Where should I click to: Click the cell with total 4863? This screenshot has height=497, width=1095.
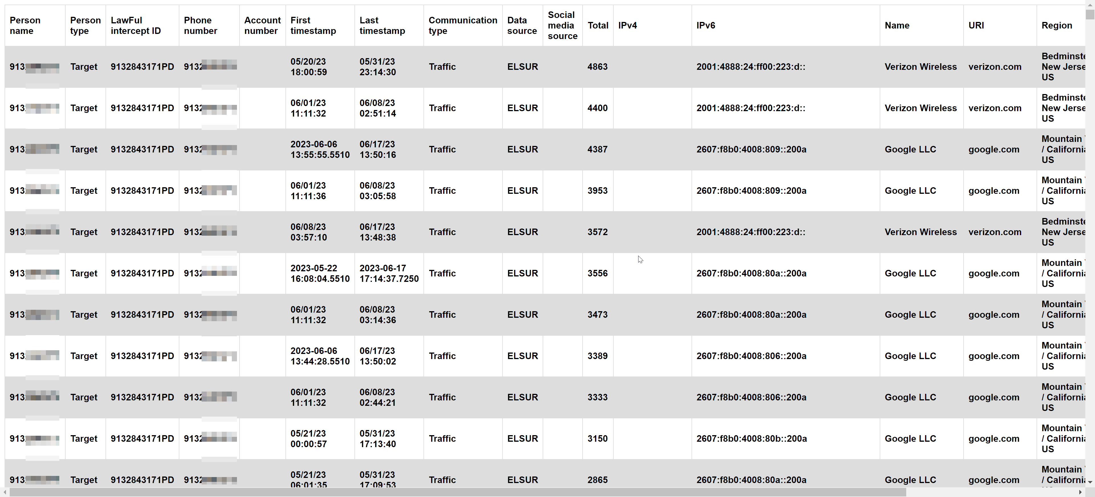(597, 67)
